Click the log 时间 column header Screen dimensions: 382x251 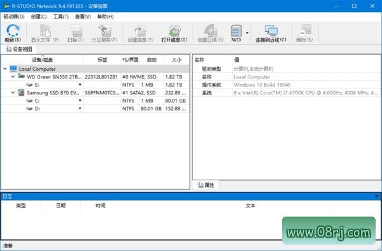(x=101, y=206)
